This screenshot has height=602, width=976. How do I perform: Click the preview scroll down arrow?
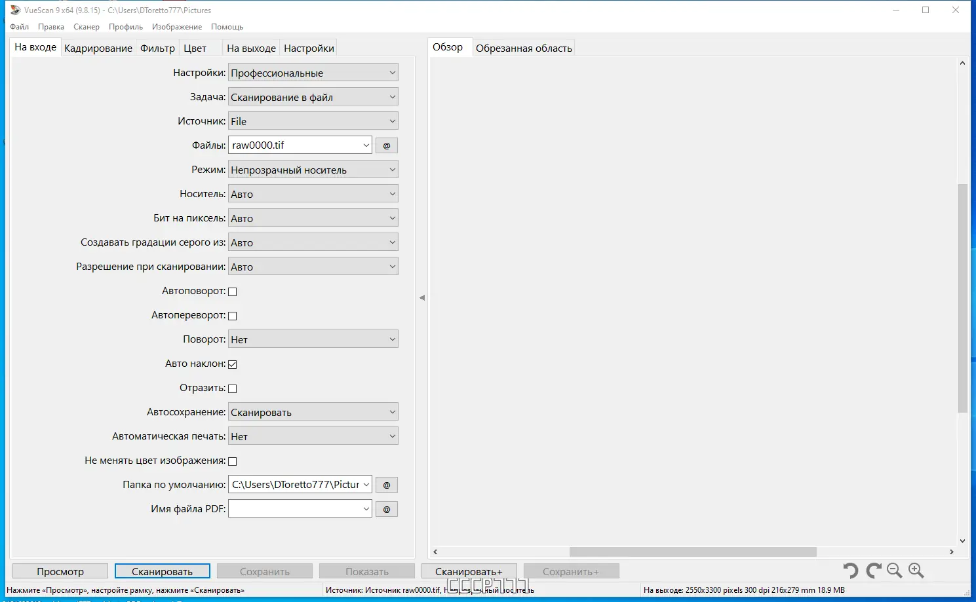962,541
